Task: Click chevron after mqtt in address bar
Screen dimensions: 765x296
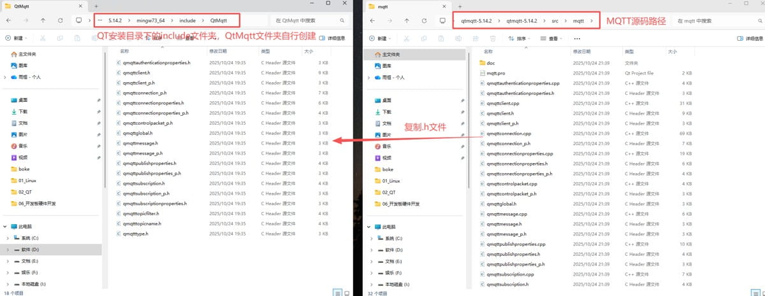Action: coord(592,20)
